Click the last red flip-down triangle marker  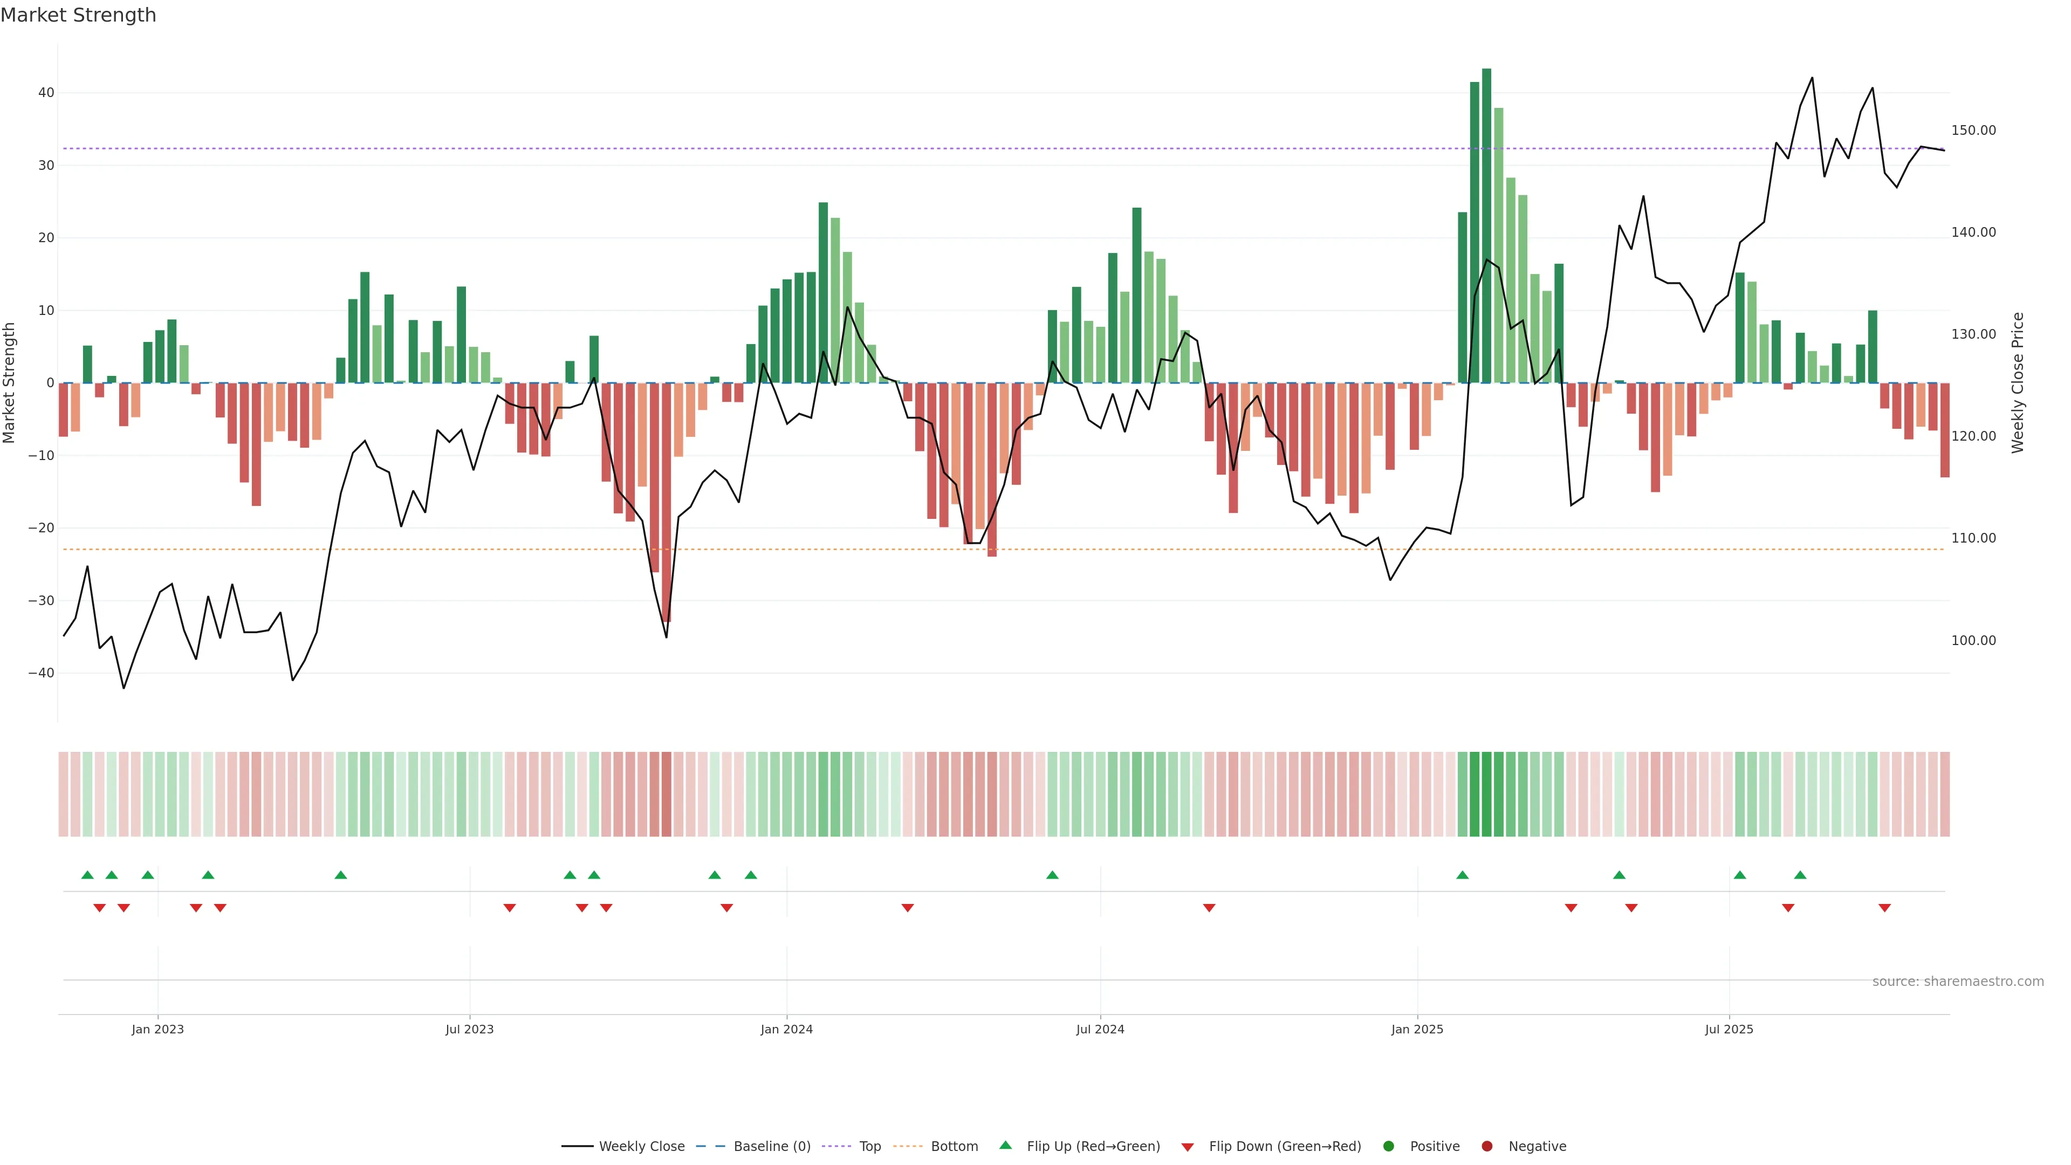1884,908
